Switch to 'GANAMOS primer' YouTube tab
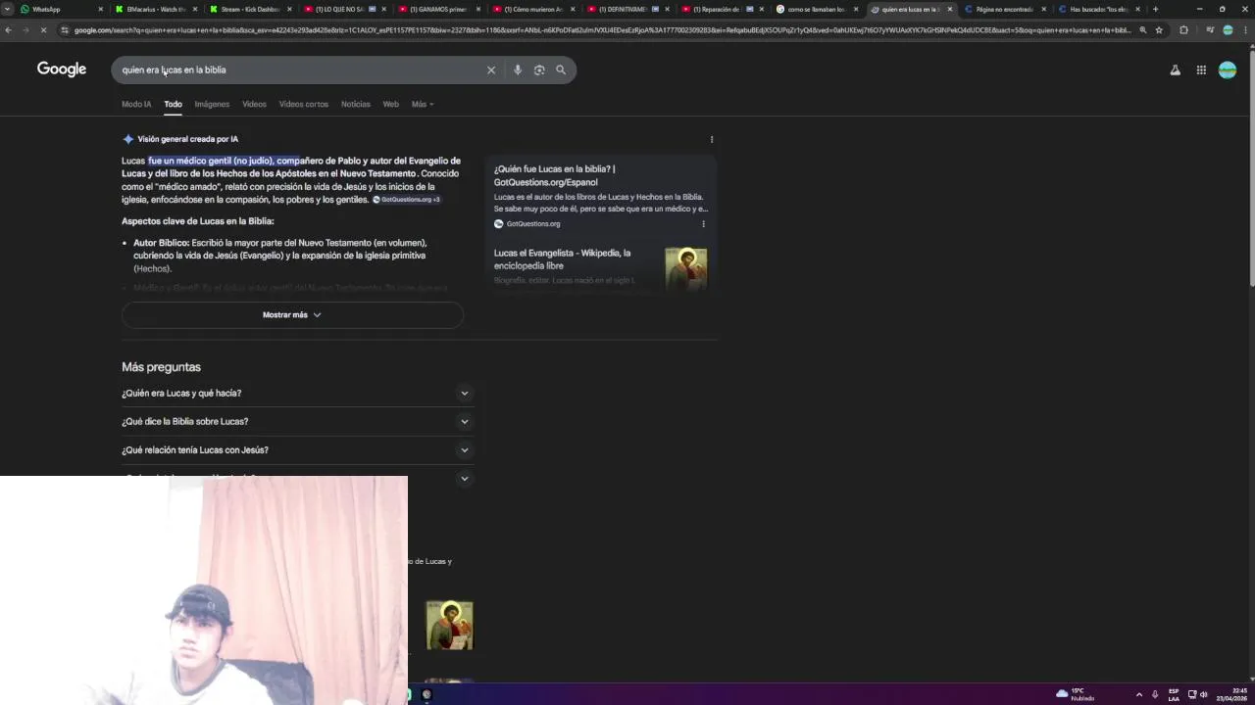Screen dimensions: 1255x705 pyautogui.click(x=437, y=9)
